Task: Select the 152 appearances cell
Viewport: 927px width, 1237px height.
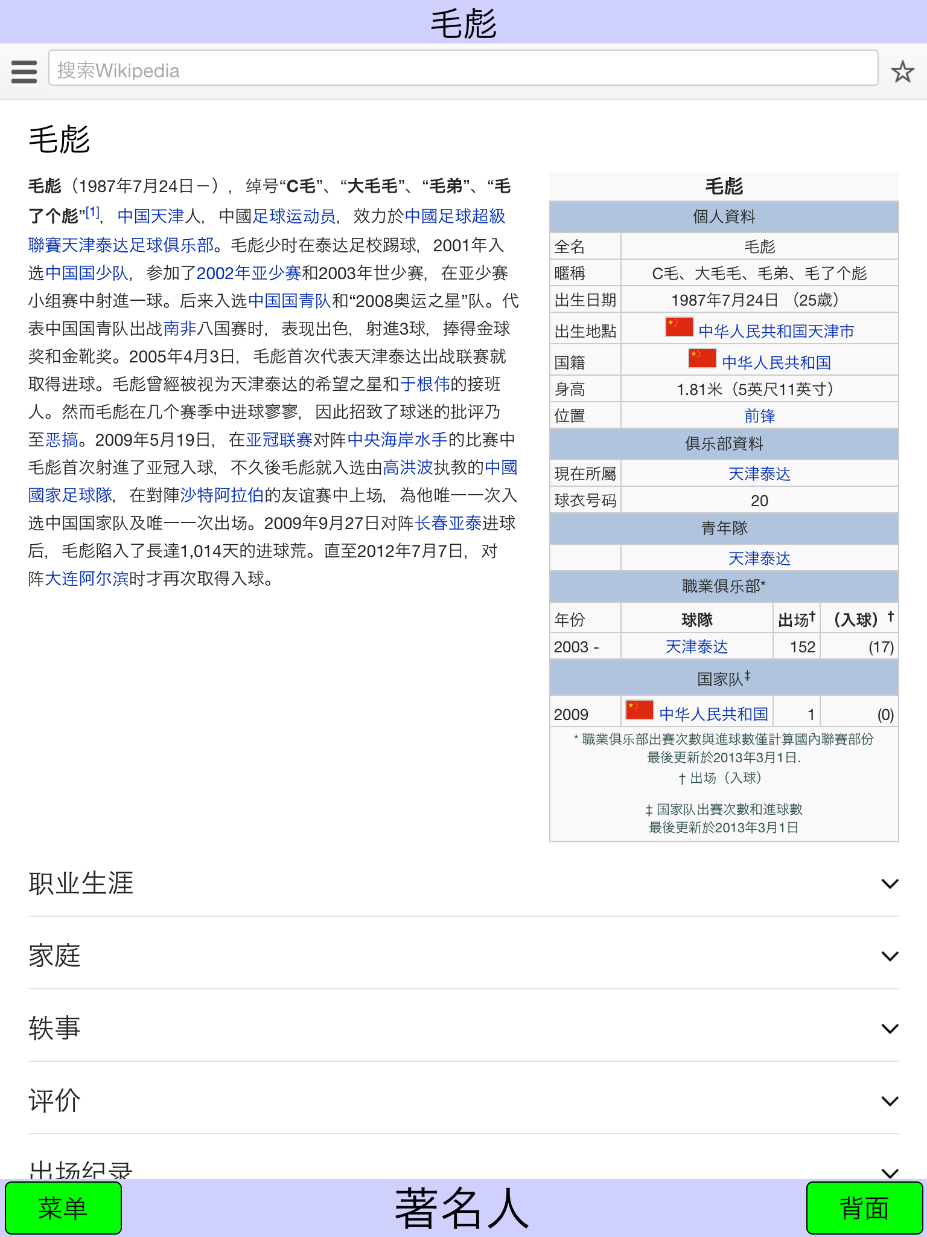Action: 797,646
